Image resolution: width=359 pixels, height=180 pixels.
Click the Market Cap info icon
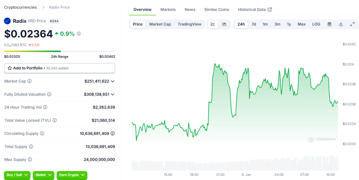click(x=29, y=81)
